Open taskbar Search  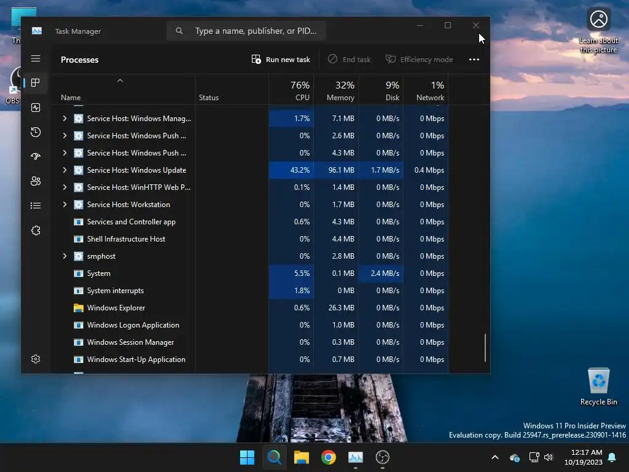coord(275,457)
